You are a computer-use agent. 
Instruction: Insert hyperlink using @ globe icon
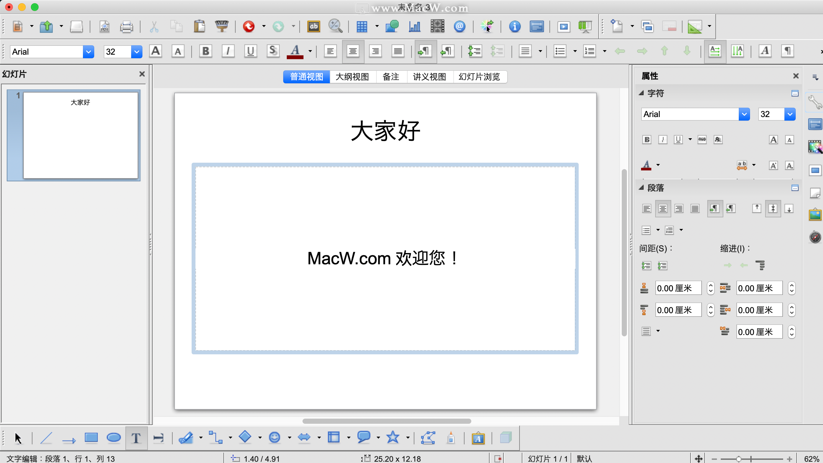coord(460,26)
